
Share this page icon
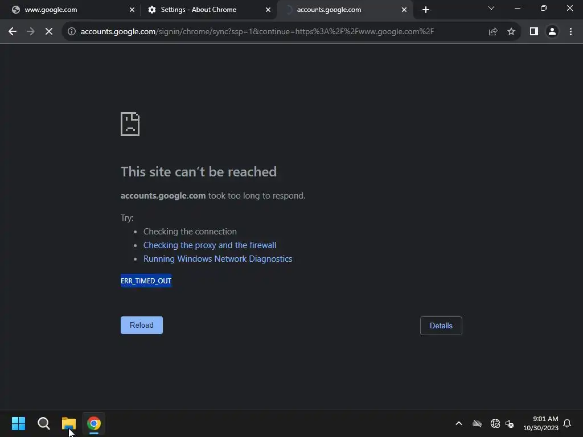point(493,32)
